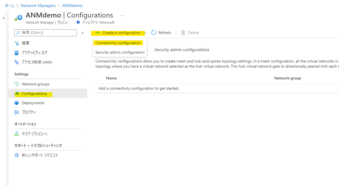
Task: Click the Delete toolbar button
Action: coord(190,33)
